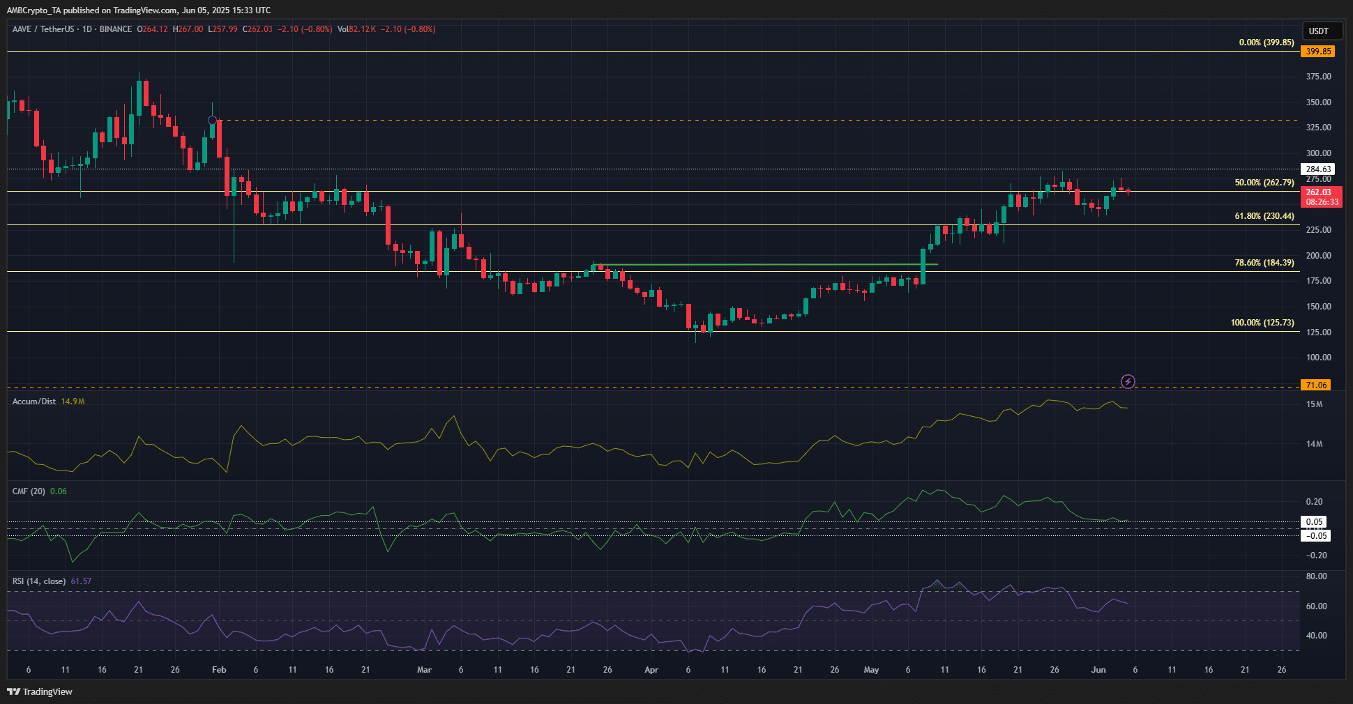This screenshot has width=1353, height=704.
Task: Click the orange 71.06 price label
Action: [x=1316, y=385]
